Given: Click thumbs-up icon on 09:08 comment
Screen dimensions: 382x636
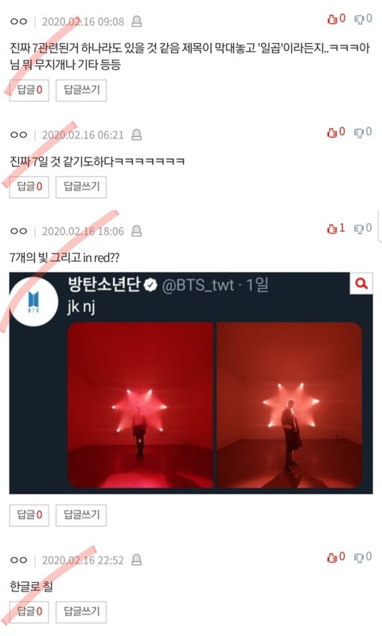Looking at the screenshot, I should coord(332,19).
